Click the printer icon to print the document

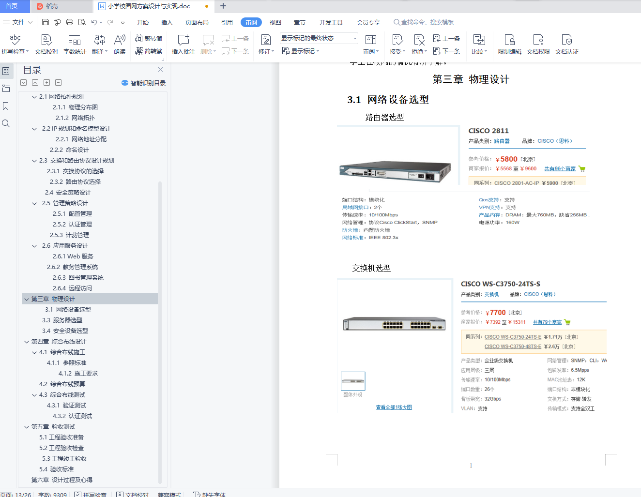pos(70,22)
